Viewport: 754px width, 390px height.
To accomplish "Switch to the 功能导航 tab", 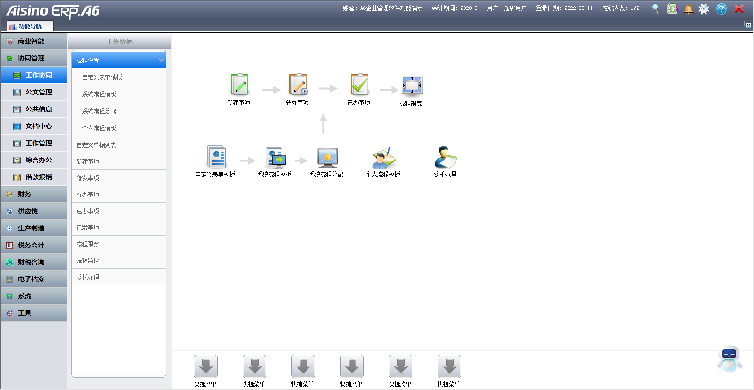I will coord(30,26).
